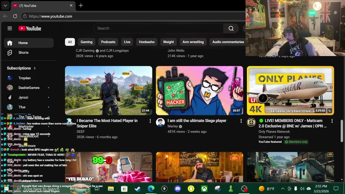Click Marley channel avatar

point(160,122)
